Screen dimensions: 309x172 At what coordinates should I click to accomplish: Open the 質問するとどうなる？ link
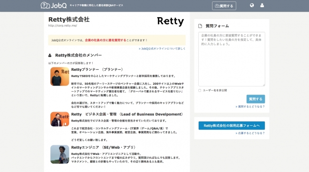(250, 106)
